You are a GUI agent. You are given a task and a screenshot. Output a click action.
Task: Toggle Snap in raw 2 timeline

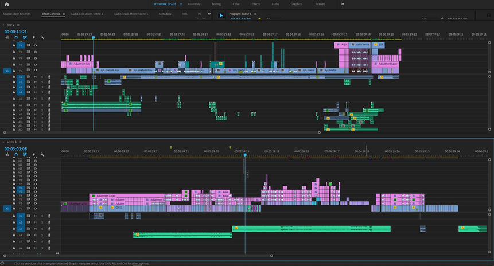coord(16,37)
